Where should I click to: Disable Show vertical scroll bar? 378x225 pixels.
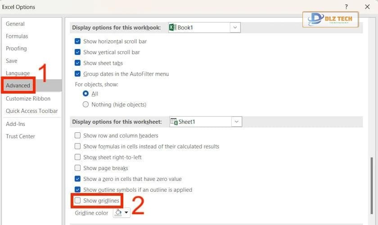click(x=77, y=52)
